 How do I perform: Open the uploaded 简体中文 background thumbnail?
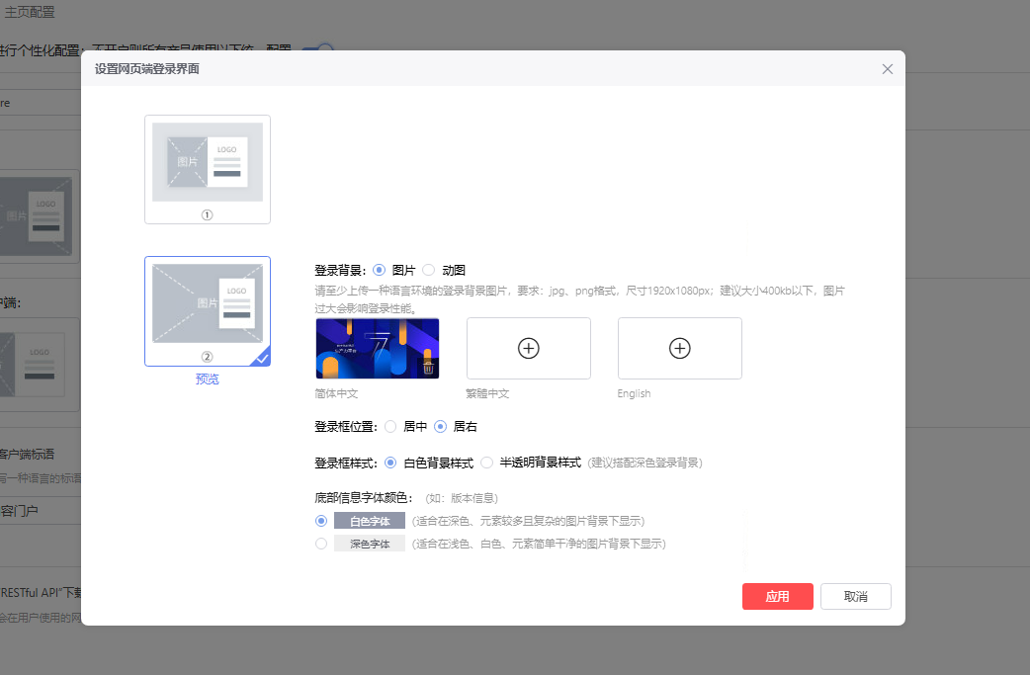click(x=371, y=348)
